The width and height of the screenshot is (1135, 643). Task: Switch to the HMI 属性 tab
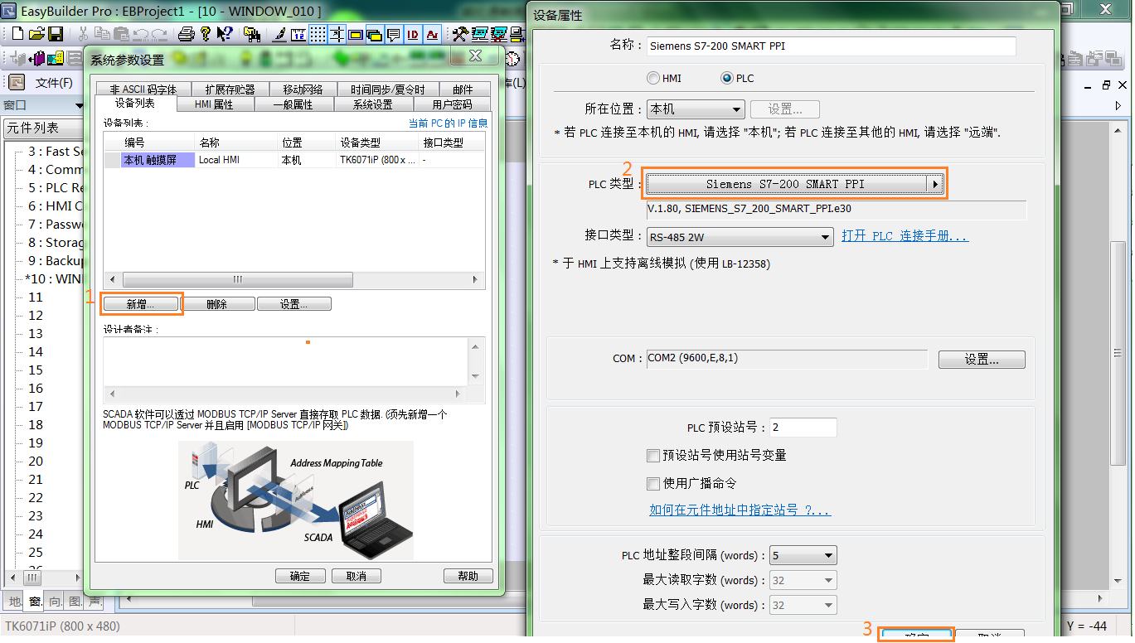point(214,104)
